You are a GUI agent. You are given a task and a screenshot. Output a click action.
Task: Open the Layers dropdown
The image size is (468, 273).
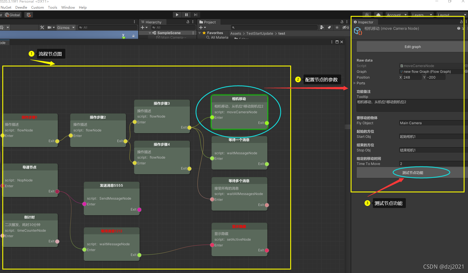tap(422, 15)
